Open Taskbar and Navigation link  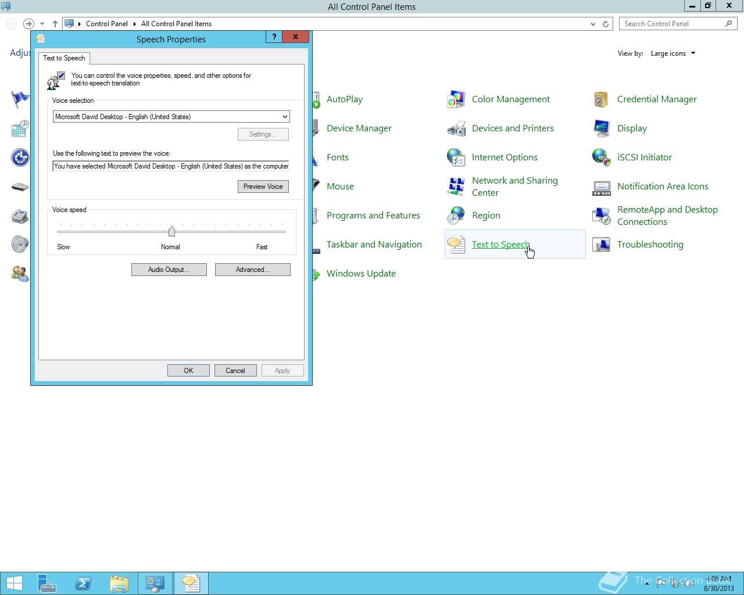pos(374,245)
